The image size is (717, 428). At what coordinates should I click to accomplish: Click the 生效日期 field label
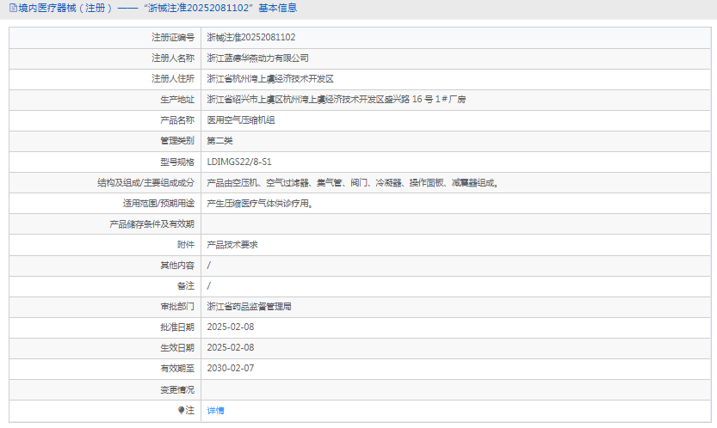pyautogui.click(x=177, y=347)
